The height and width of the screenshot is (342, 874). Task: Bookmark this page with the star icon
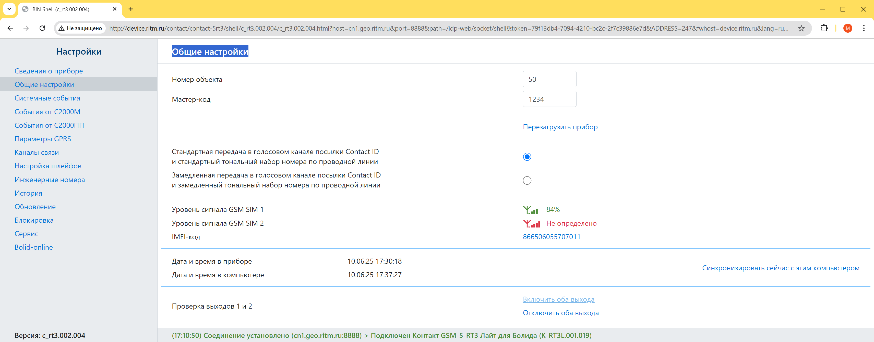(x=801, y=28)
